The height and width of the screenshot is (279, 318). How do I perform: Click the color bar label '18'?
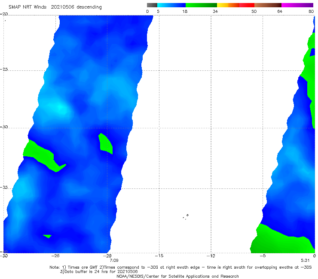(x=185, y=11)
